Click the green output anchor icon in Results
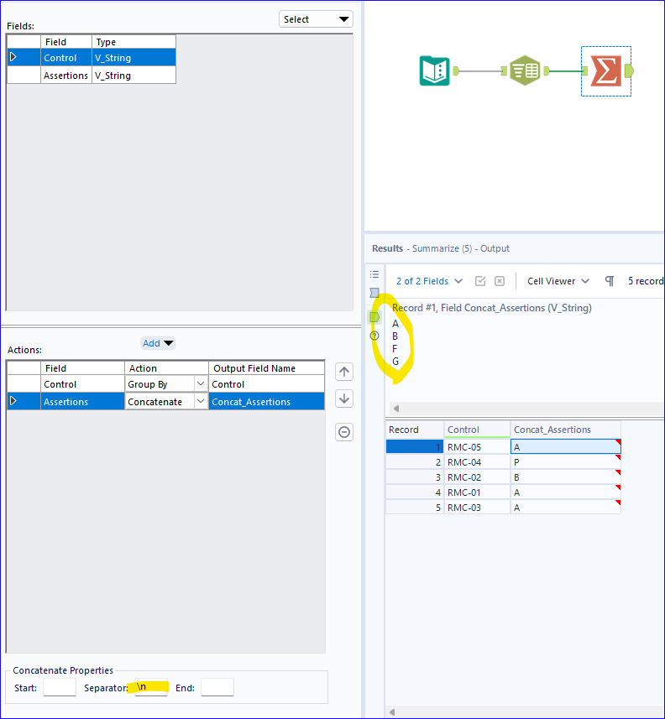The width and height of the screenshot is (665, 719). [374, 317]
